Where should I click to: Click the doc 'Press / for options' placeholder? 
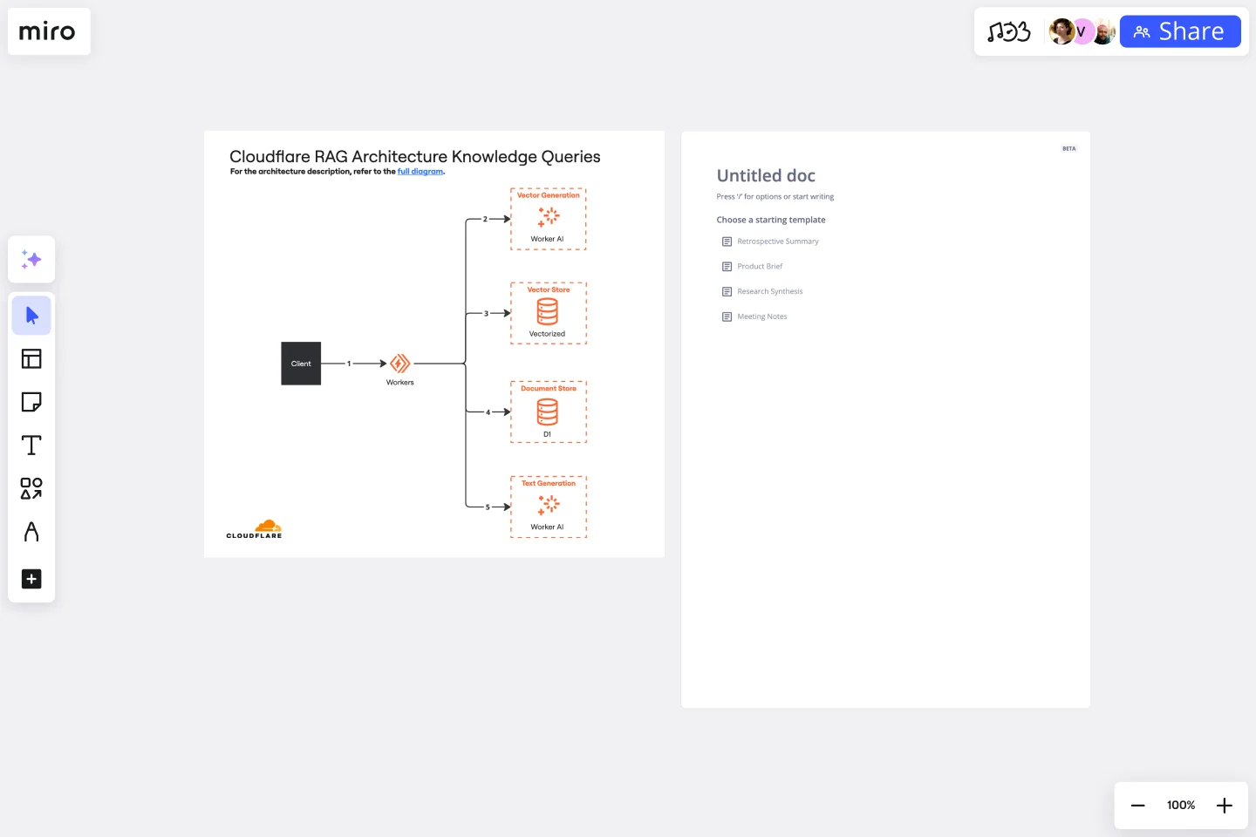(775, 197)
